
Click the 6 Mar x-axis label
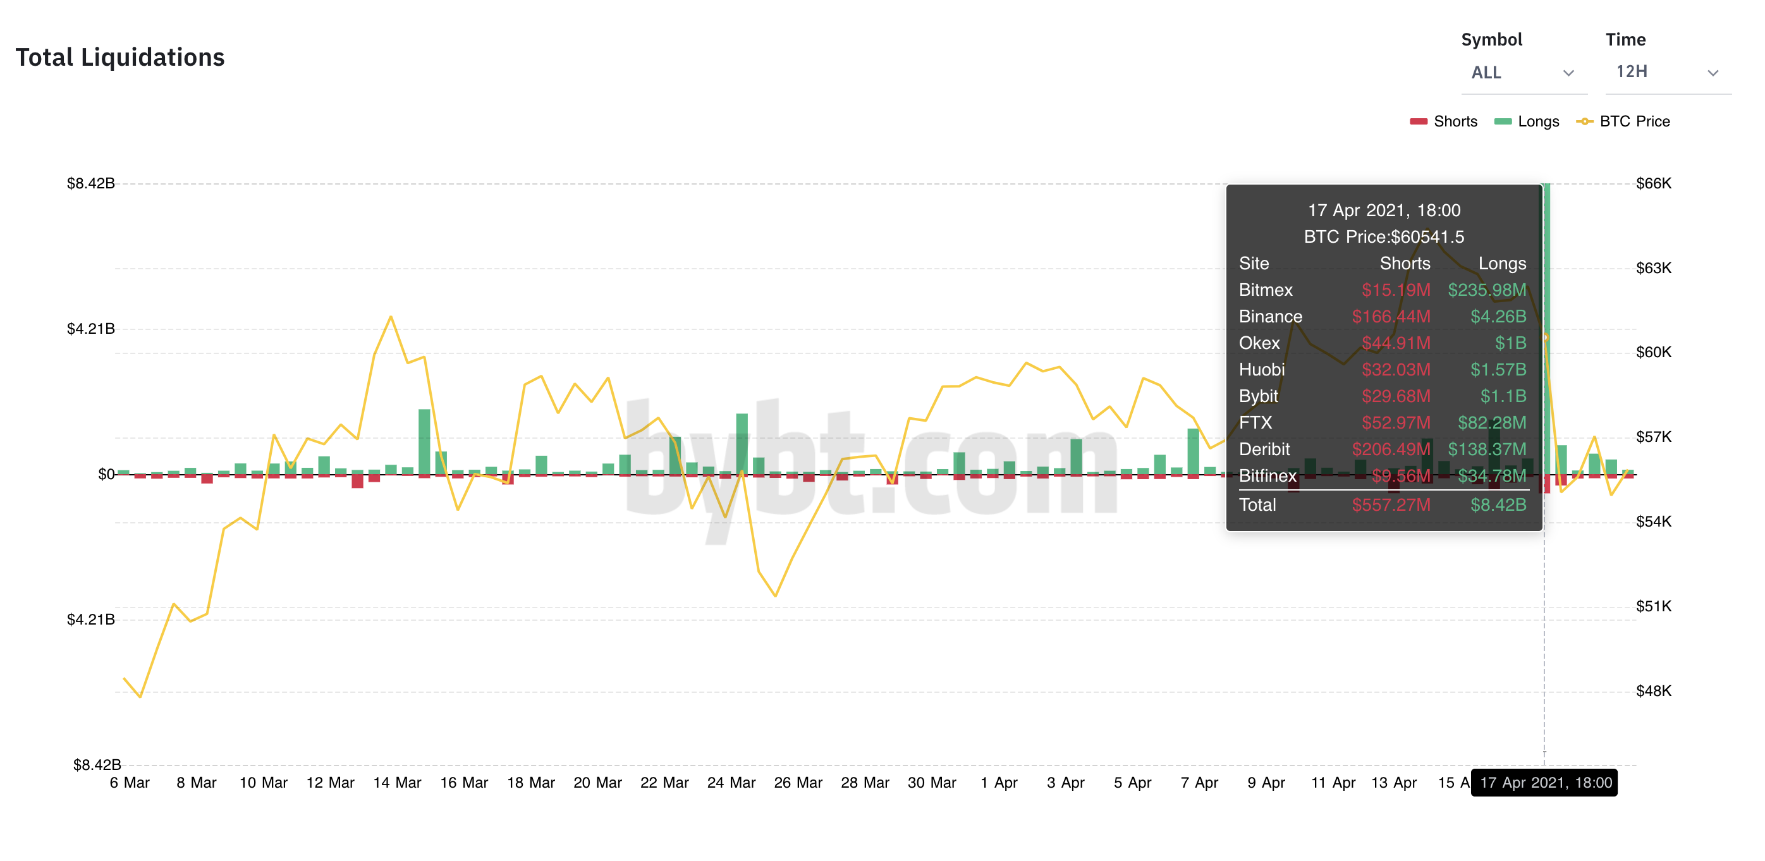[130, 782]
